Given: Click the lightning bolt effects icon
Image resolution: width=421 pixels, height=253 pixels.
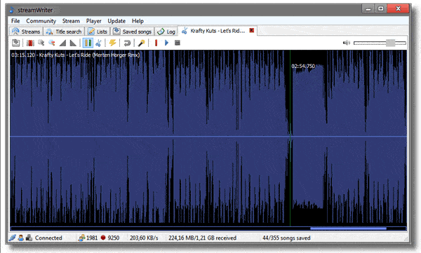Looking at the screenshot, I should [x=112, y=43].
